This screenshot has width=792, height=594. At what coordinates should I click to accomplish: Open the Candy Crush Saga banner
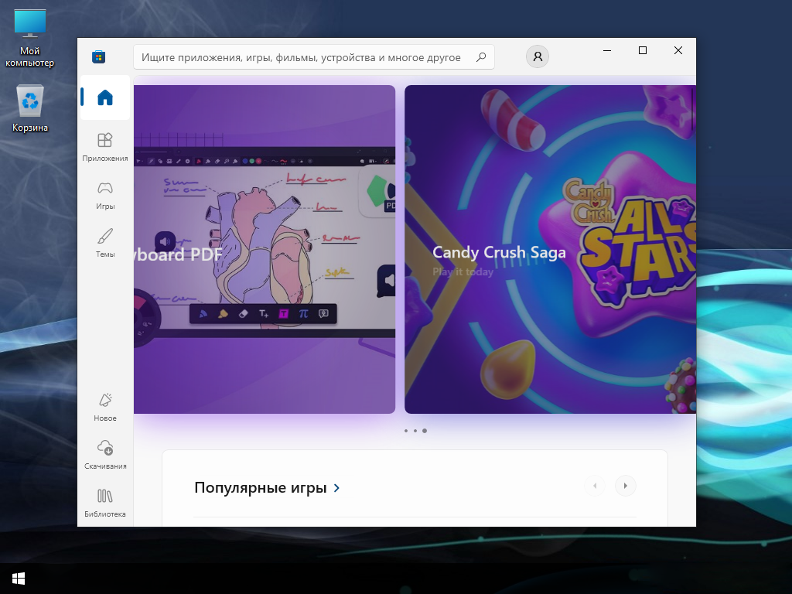pyautogui.click(x=550, y=250)
